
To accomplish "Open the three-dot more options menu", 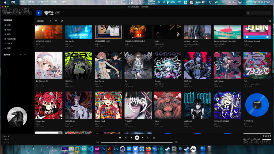I will 67,21.
